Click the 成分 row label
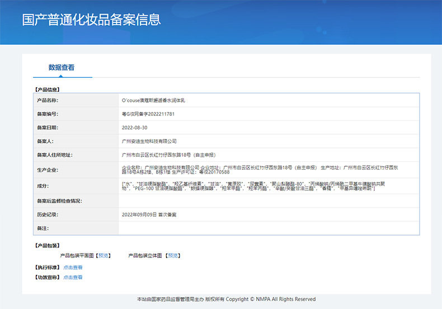Image resolution: width=442 pixels, height=309 pixels. pyautogui.click(x=43, y=186)
